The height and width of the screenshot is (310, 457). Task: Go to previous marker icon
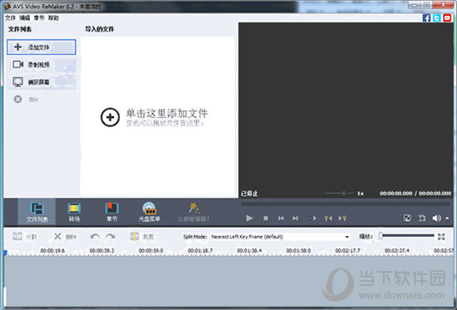click(328, 218)
